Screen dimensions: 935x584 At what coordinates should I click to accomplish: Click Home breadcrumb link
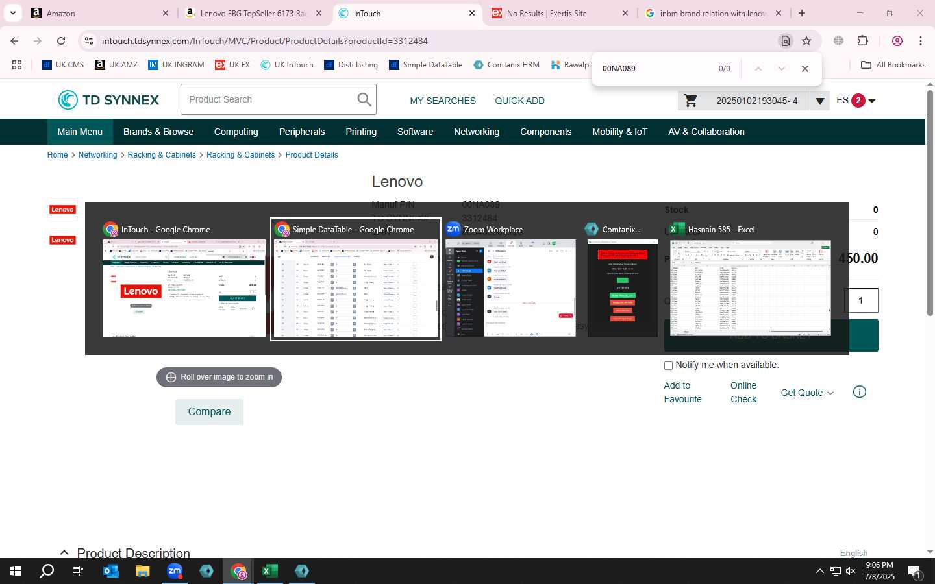click(57, 155)
